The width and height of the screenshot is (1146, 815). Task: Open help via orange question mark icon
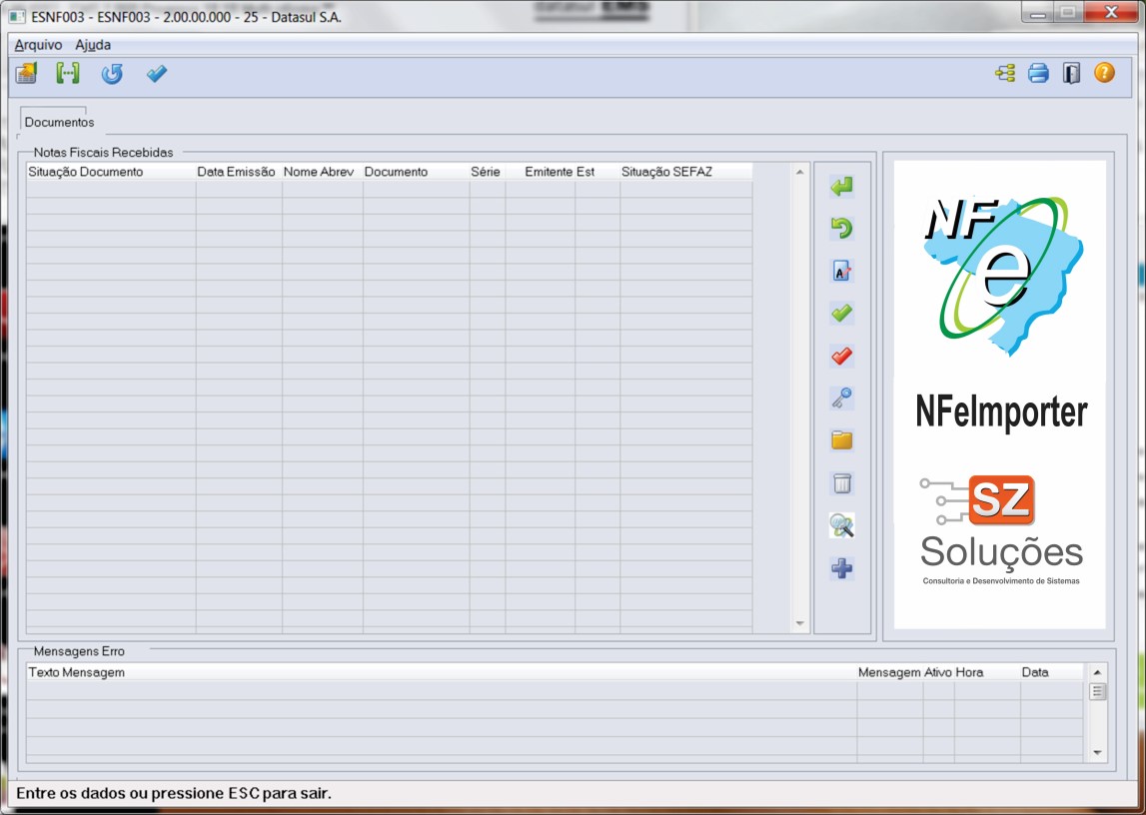[1104, 72]
